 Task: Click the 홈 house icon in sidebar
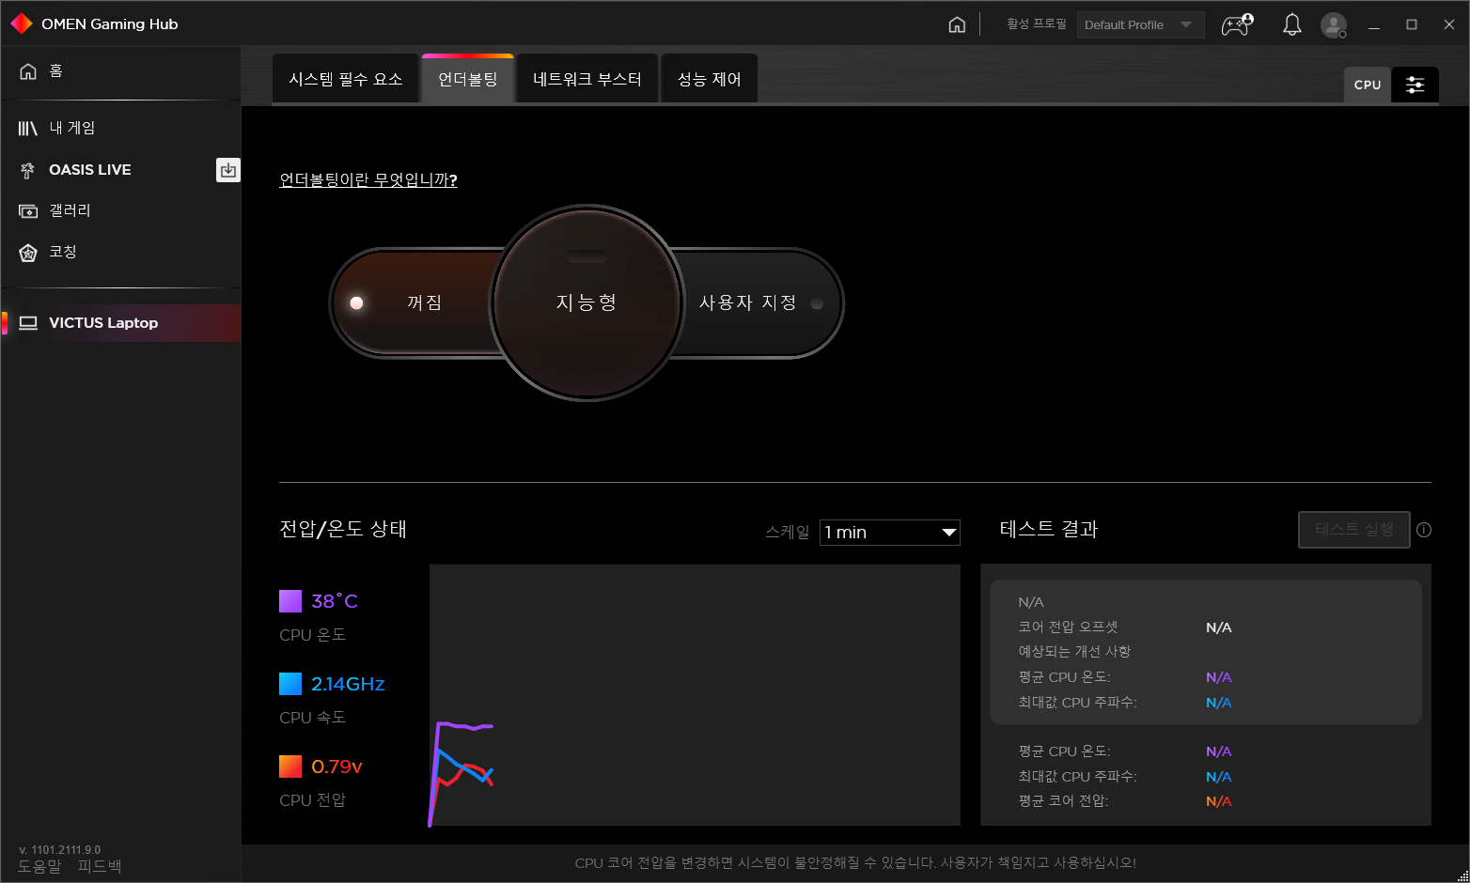coord(28,71)
